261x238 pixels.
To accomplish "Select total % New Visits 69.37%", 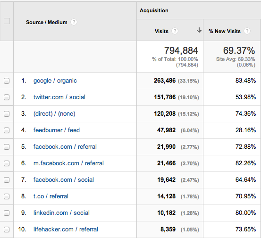I will [239, 51].
